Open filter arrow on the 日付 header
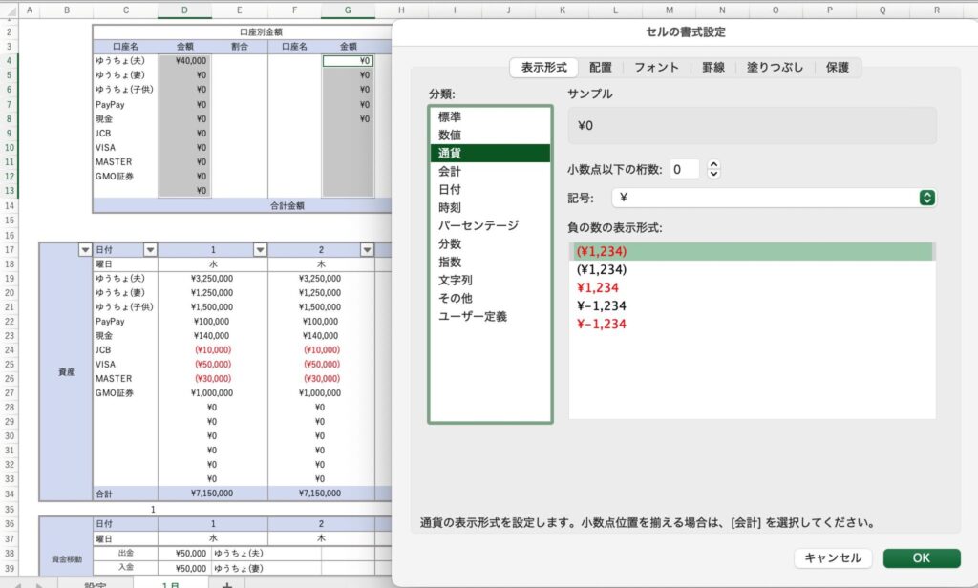Image resolution: width=978 pixels, height=588 pixels. [x=149, y=250]
